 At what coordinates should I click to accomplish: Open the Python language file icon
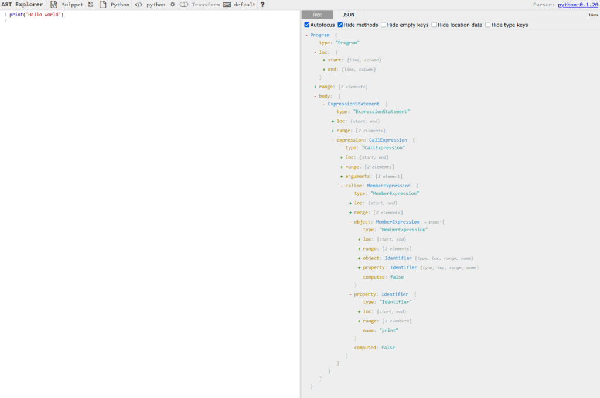(x=103, y=5)
